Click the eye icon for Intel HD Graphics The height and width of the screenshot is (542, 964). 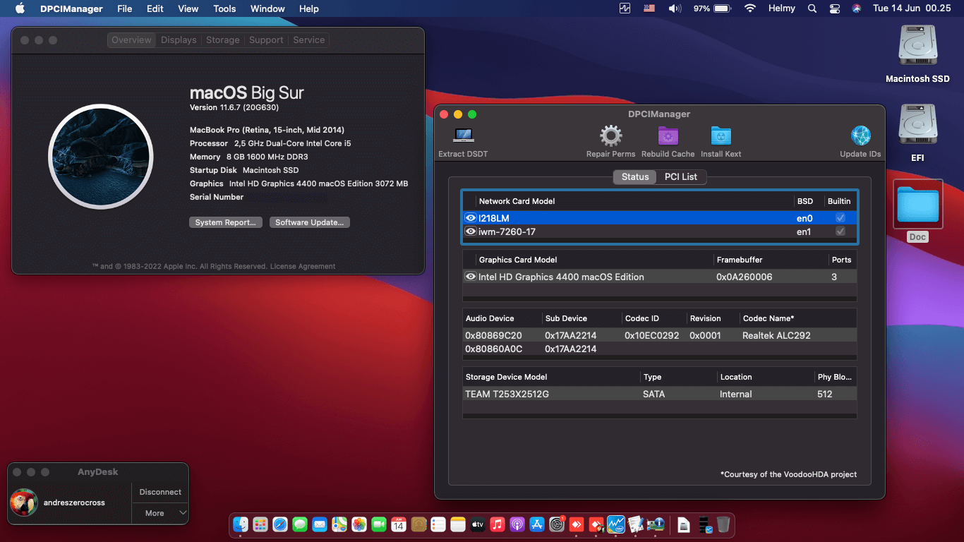pyautogui.click(x=470, y=277)
